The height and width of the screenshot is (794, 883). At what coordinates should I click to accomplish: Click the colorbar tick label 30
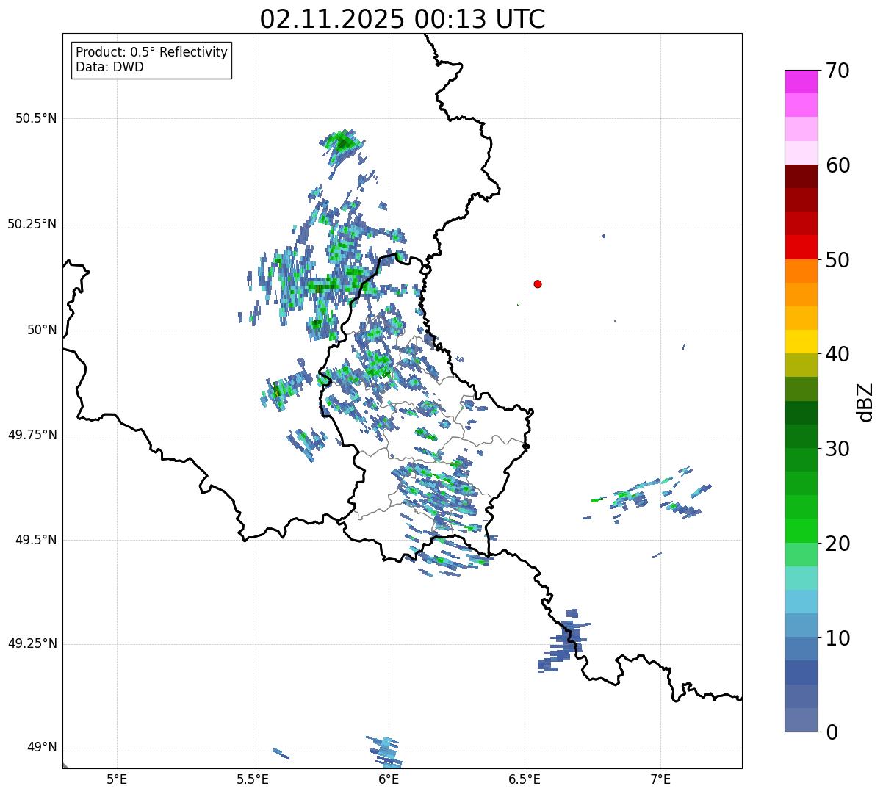(837, 449)
